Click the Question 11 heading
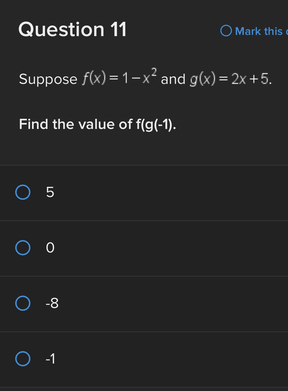Image resolution: width=288 pixels, height=391 pixels. pos(72,29)
